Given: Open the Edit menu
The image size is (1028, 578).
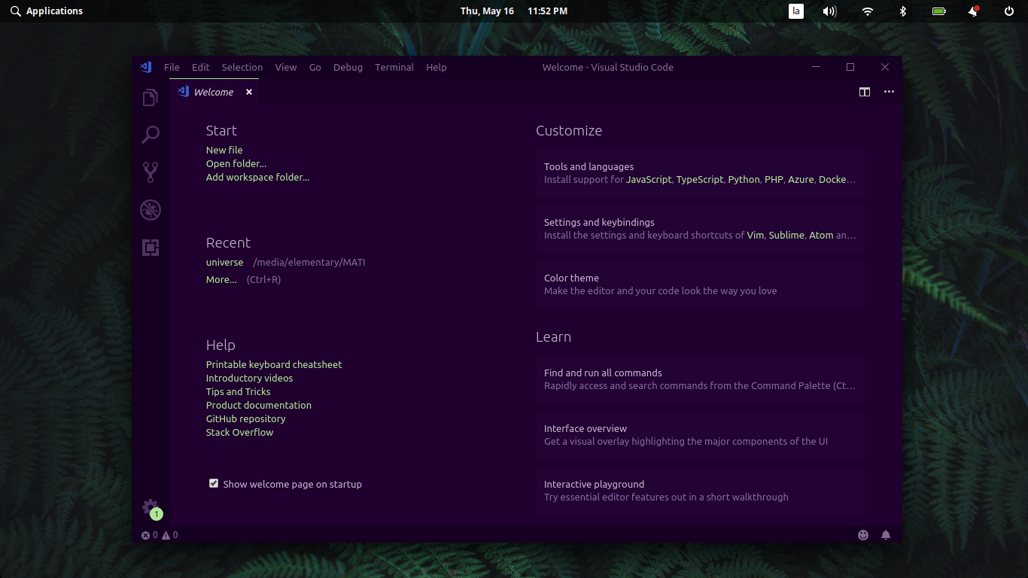Looking at the screenshot, I should point(200,67).
